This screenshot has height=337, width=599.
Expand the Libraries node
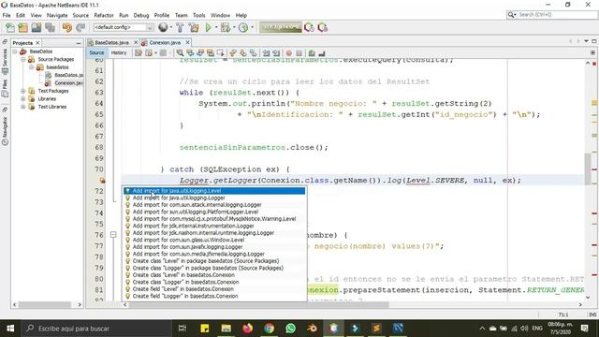click(x=23, y=98)
